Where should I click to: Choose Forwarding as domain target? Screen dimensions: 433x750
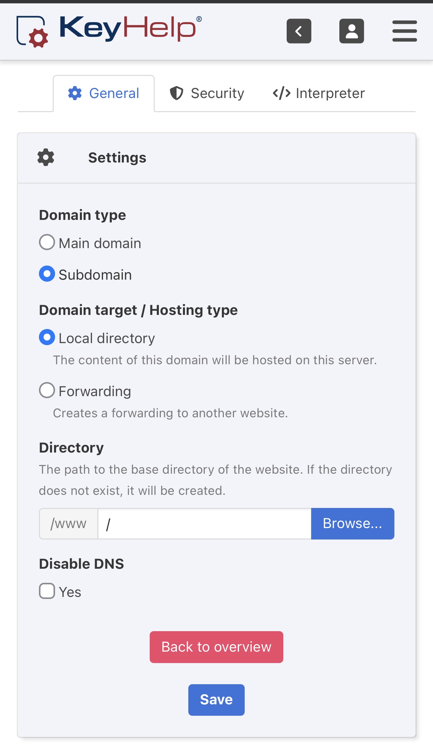point(47,390)
